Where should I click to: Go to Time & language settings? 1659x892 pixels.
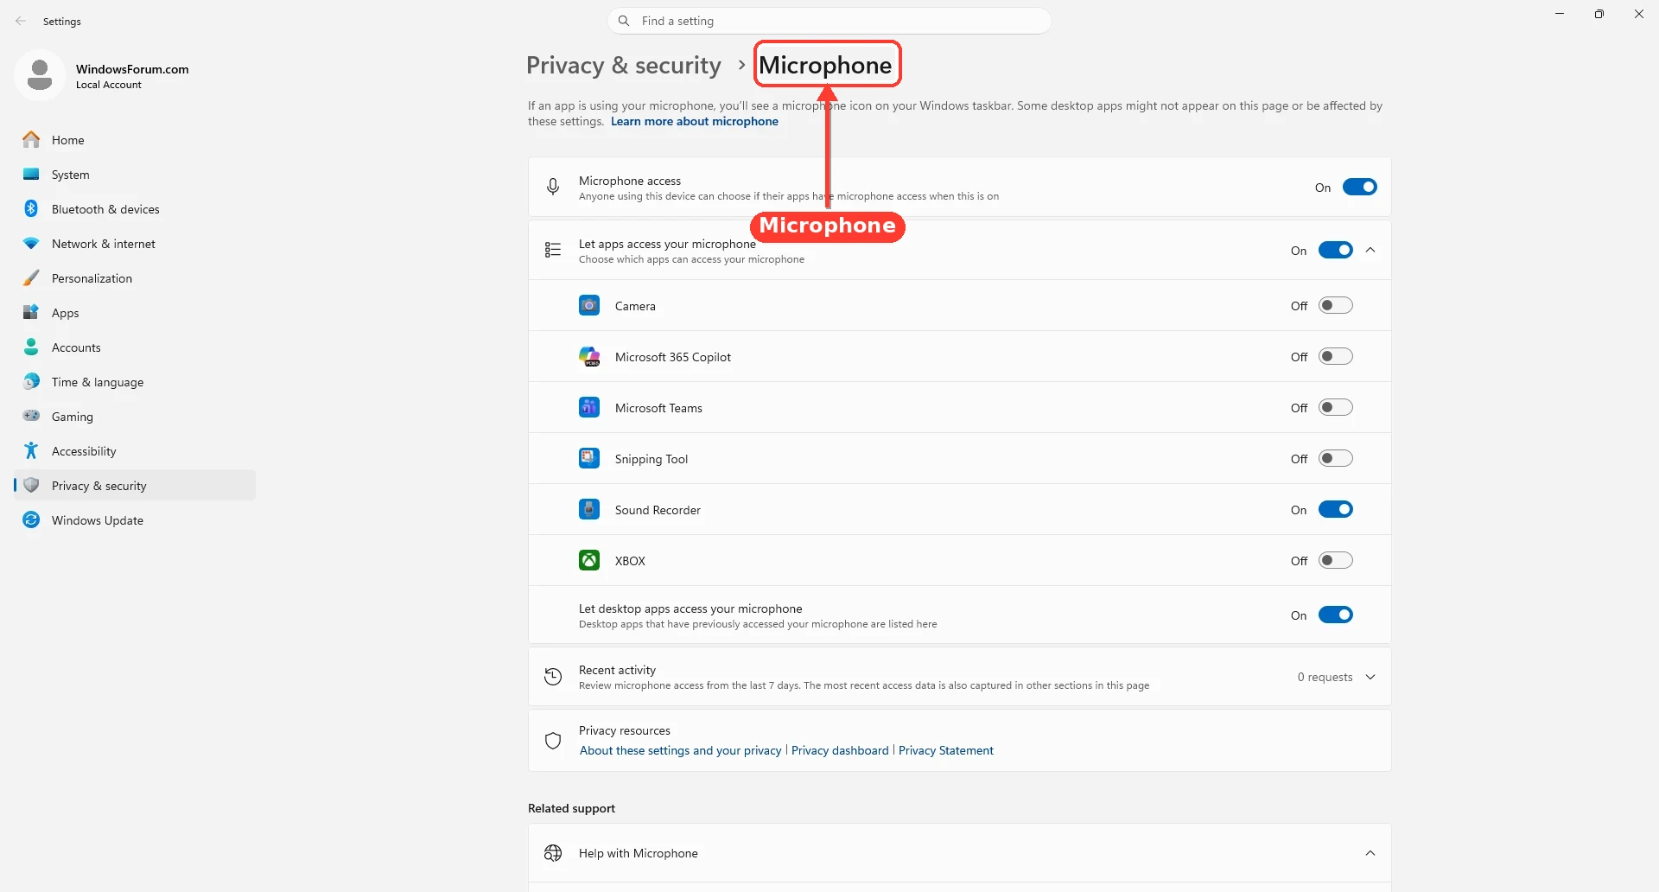coord(135,381)
